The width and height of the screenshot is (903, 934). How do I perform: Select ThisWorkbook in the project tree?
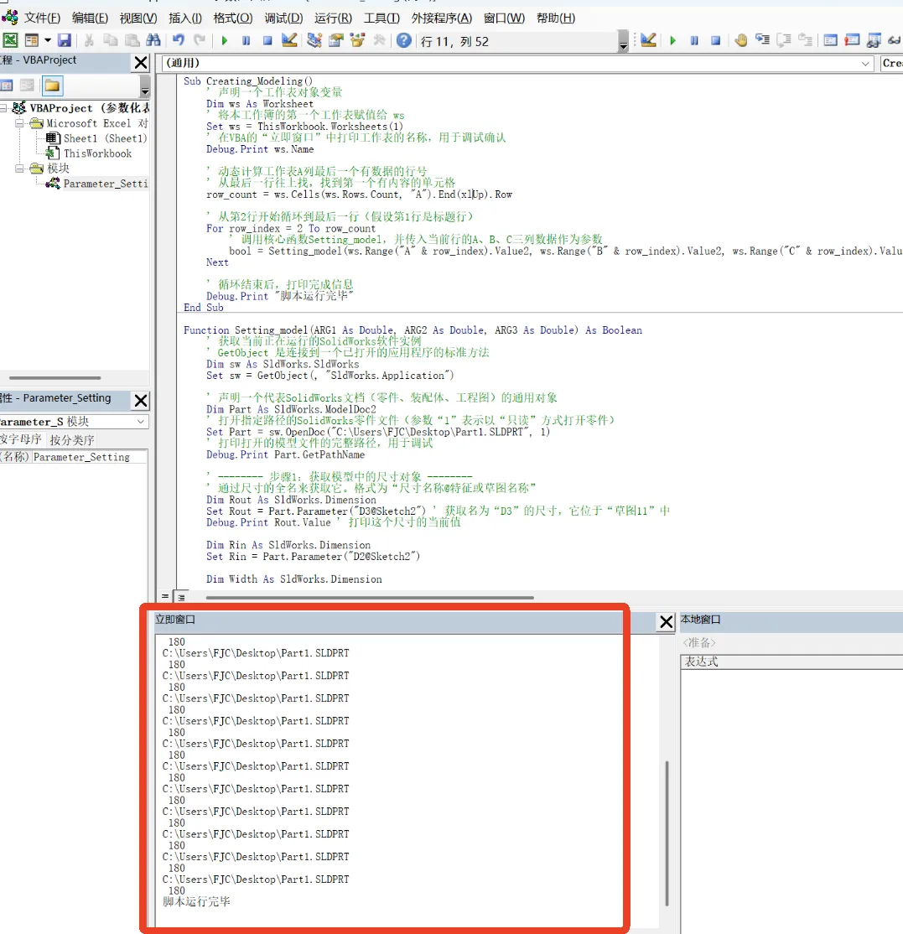tap(90, 153)
